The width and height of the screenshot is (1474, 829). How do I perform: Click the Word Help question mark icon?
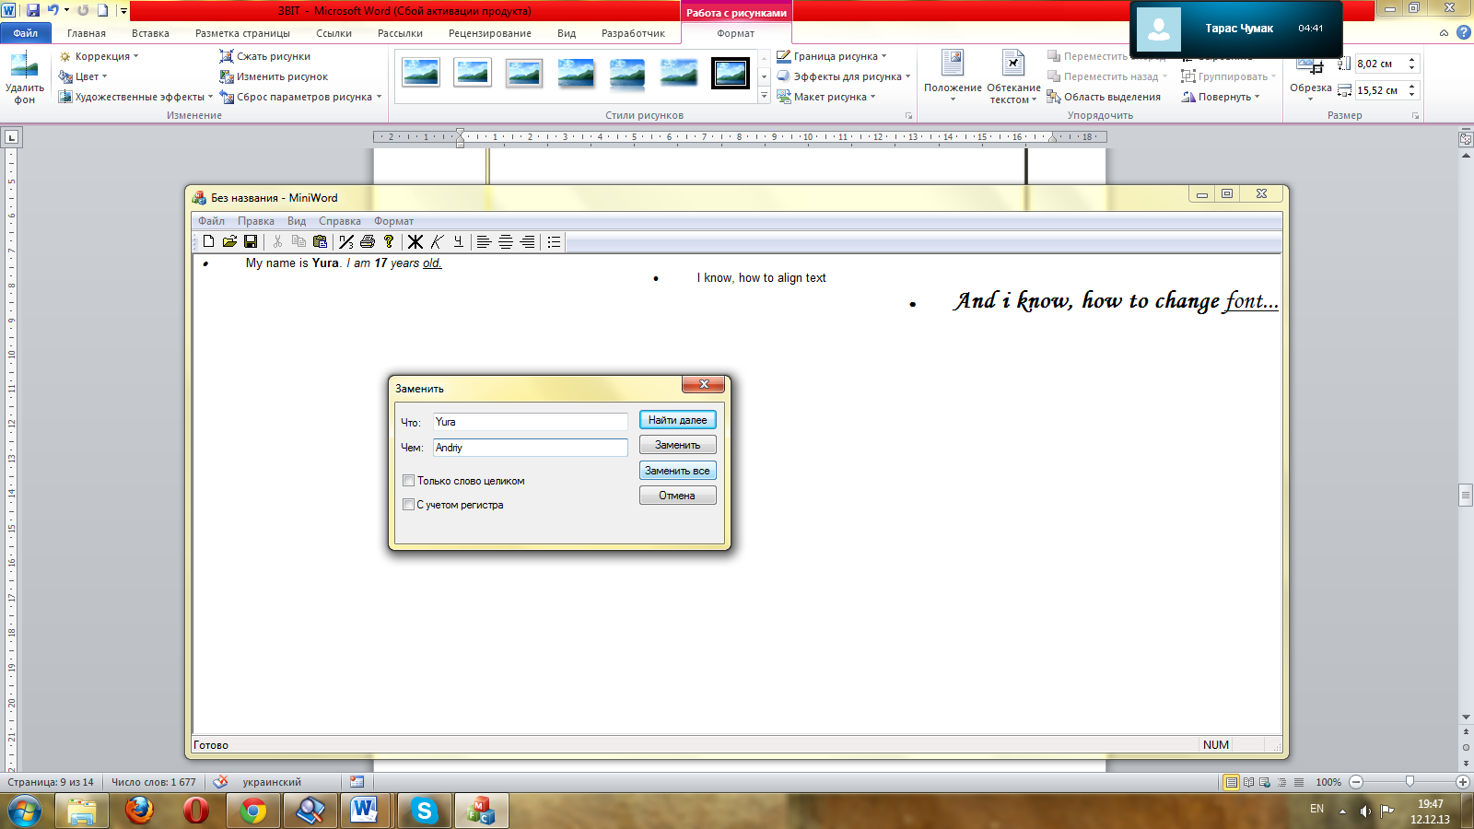pyautogui.click(x=1463, y=32)
